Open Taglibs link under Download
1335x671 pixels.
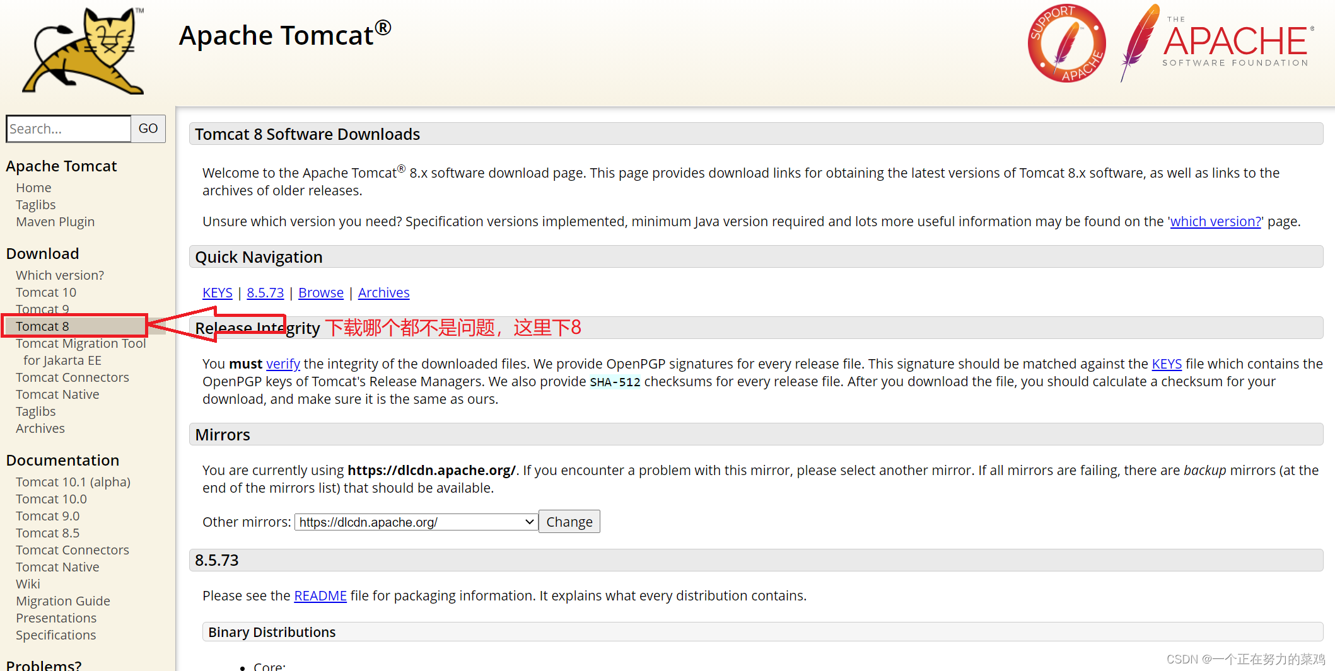point(36,411)
